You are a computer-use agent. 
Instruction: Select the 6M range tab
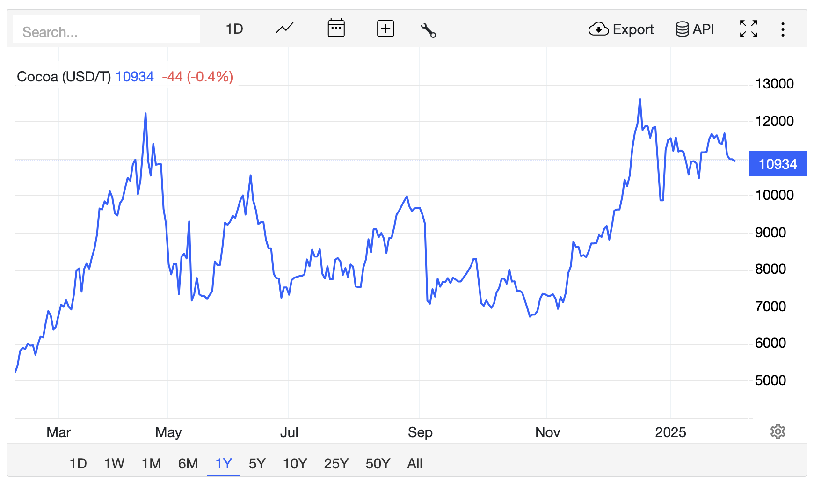tap(188, 464)
